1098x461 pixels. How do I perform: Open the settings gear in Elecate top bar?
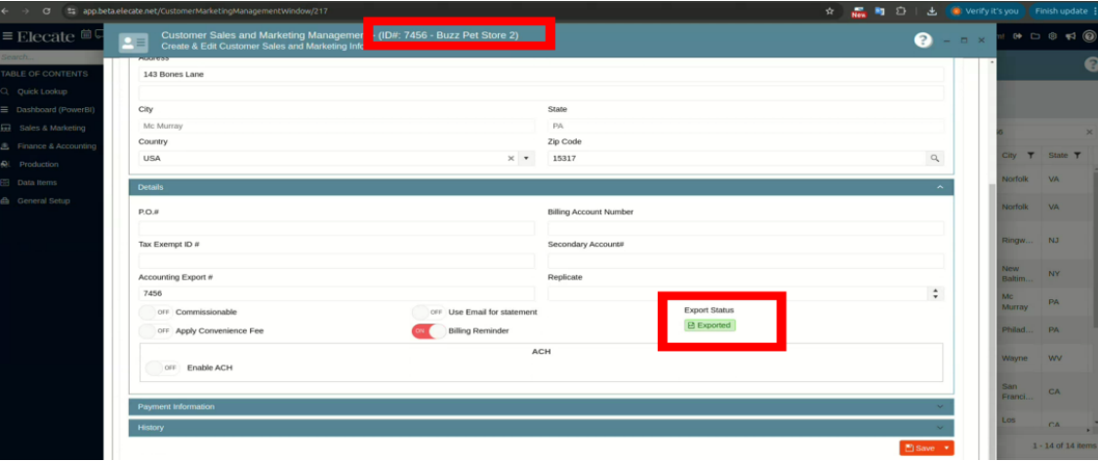pos(1052,36)
